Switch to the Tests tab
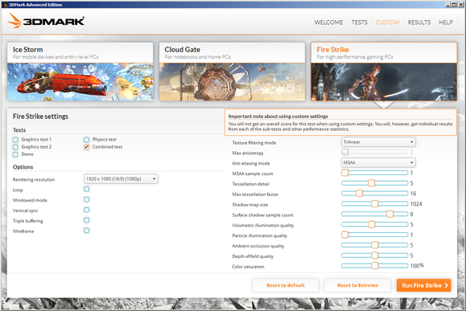Image resolution: width=466 pixels, height=311 pixels. point(359,23)
